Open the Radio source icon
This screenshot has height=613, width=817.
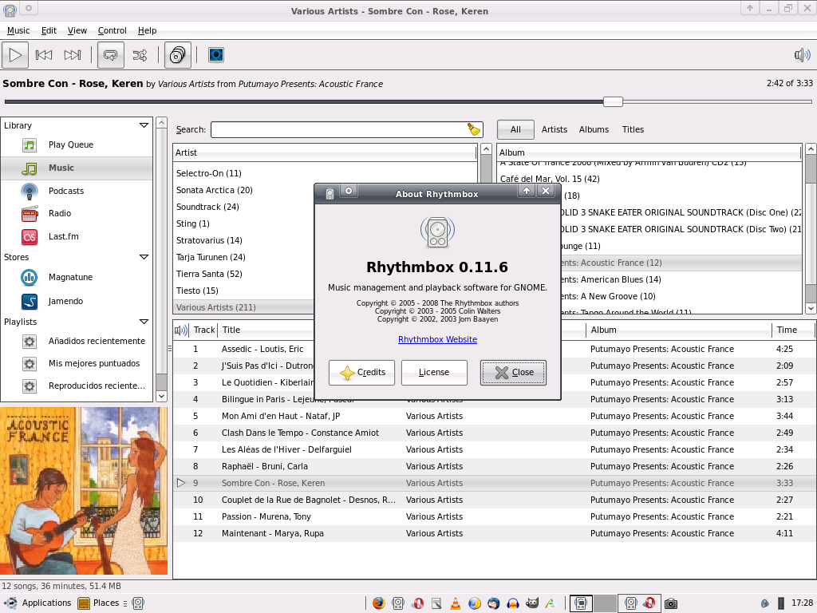point(30,213)
